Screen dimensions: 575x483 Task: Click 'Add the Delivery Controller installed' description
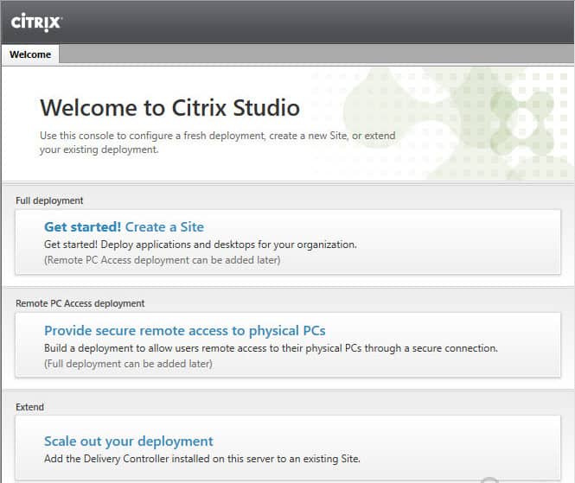click(202, 459)
